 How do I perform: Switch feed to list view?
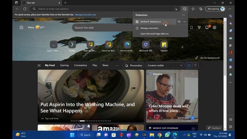coord(195,65)
